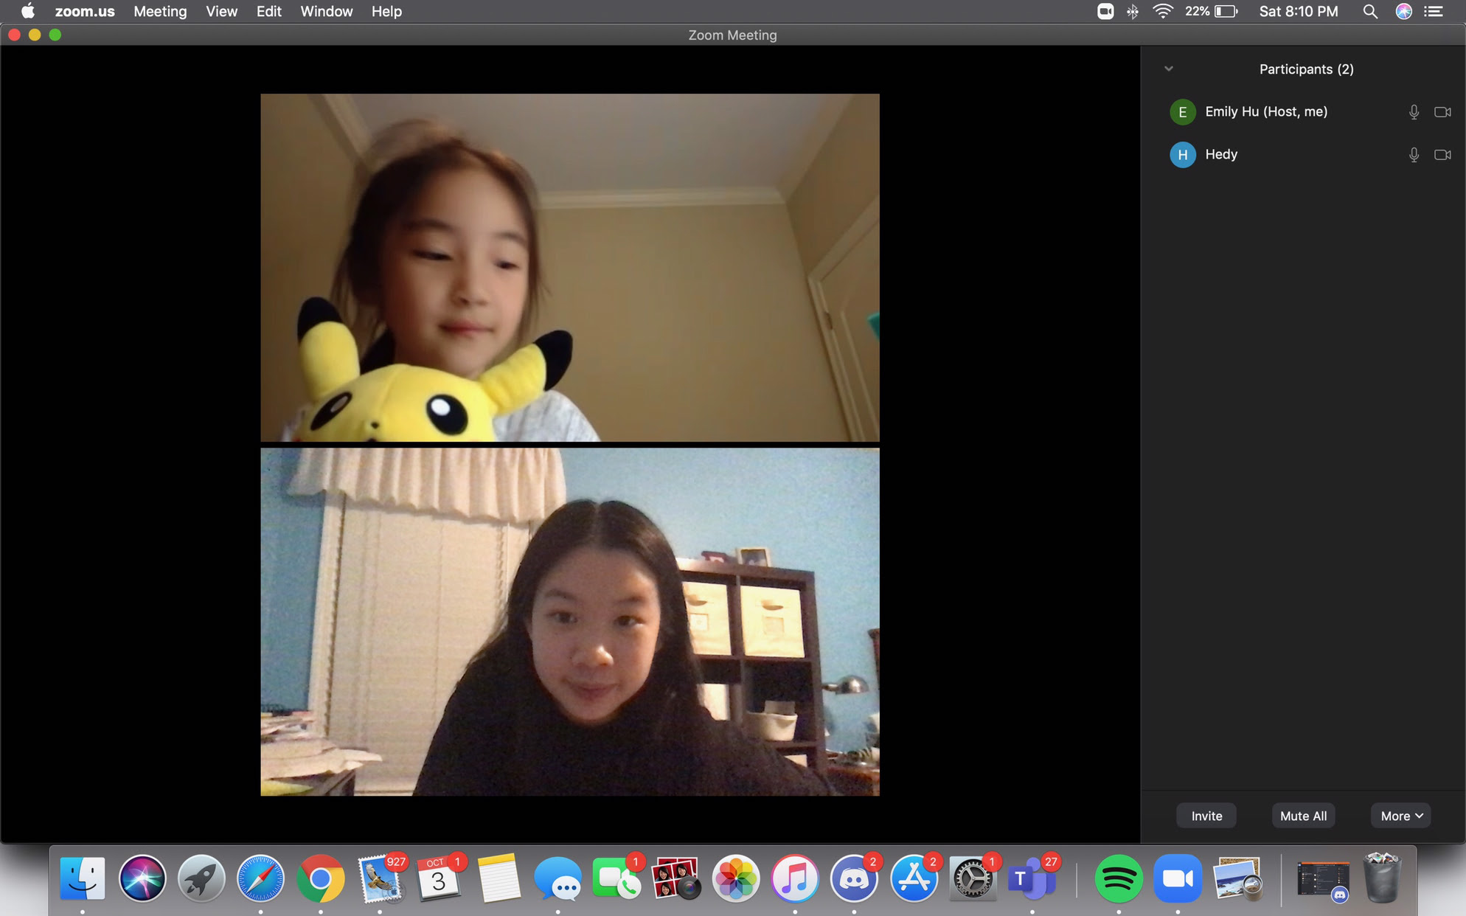Launch Siri from the Dock
The width and height of the screenshot is (1466, 916).
142,878
